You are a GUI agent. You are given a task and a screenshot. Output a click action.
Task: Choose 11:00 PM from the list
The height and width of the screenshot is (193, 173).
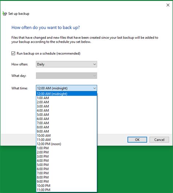(x=66, y=190)
